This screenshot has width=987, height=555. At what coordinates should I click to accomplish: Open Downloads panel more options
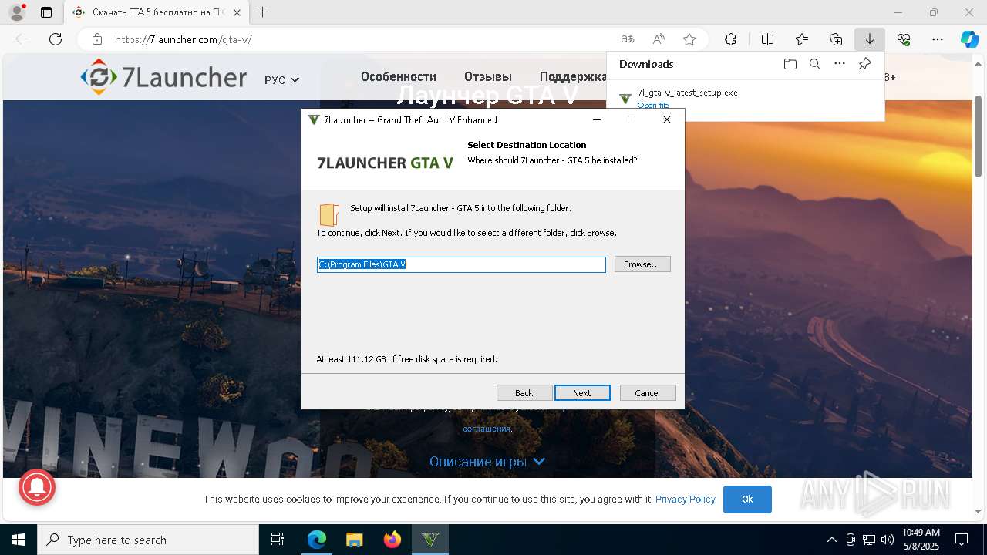click(x=840, y=64)
